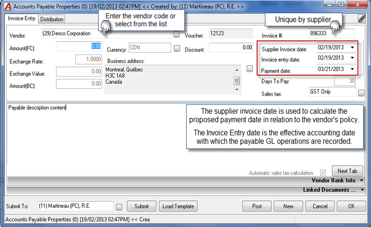The image size is (371, 227).
Task: Click business address scroll down arrow
Action: pos(237,90)
